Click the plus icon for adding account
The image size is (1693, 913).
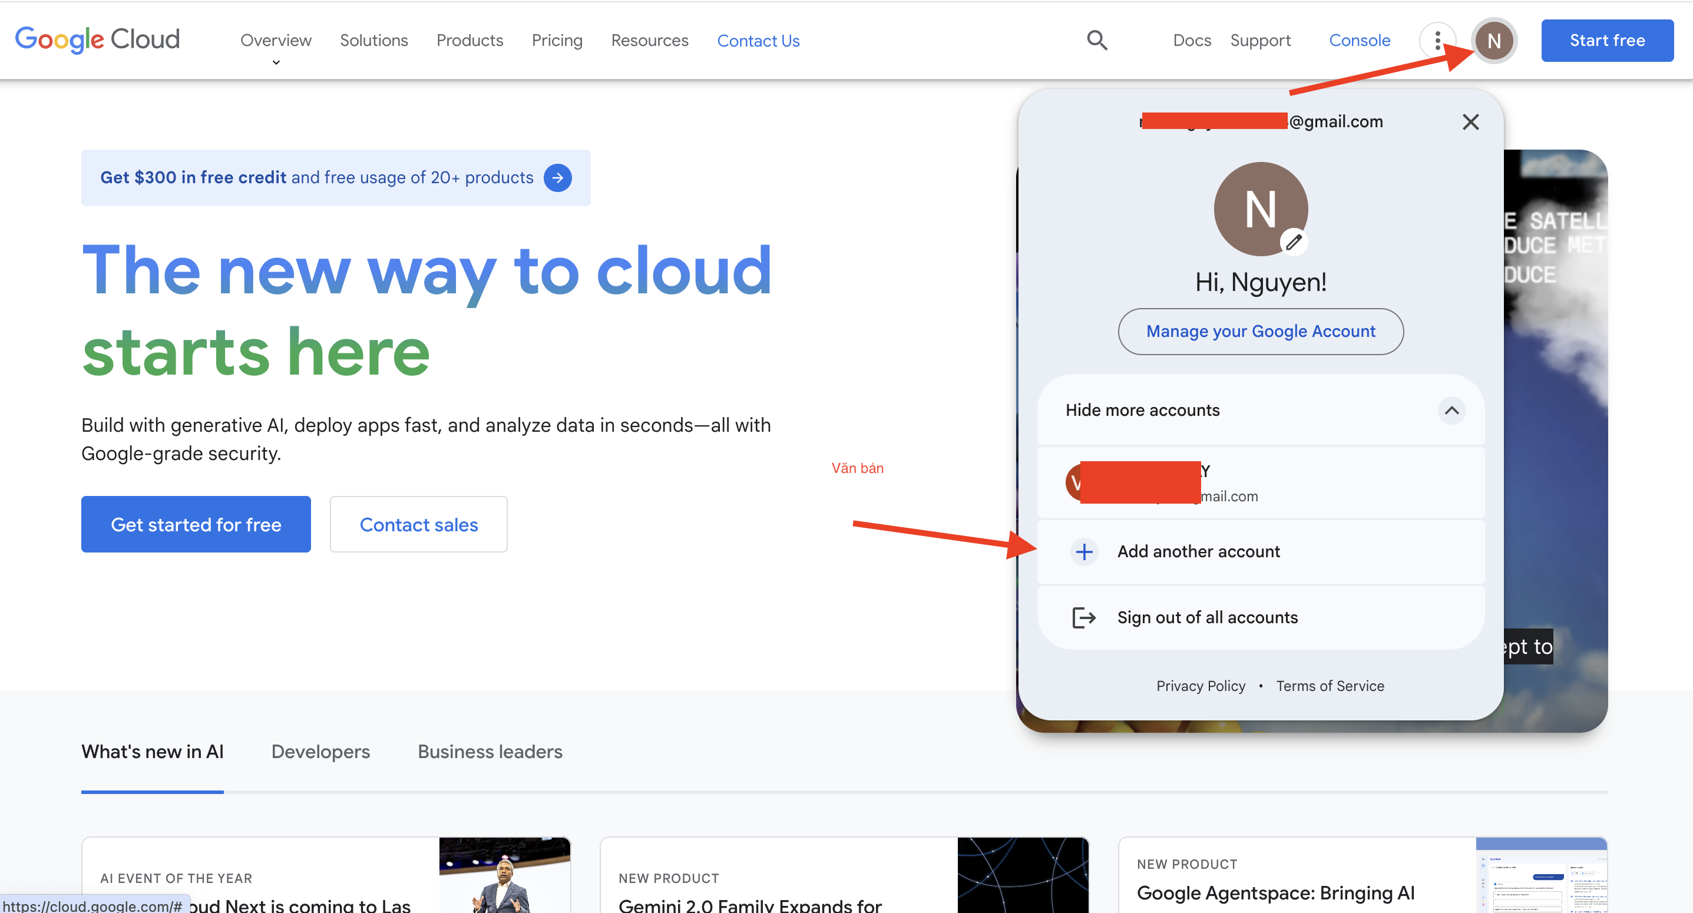(x=1084, y=551)
